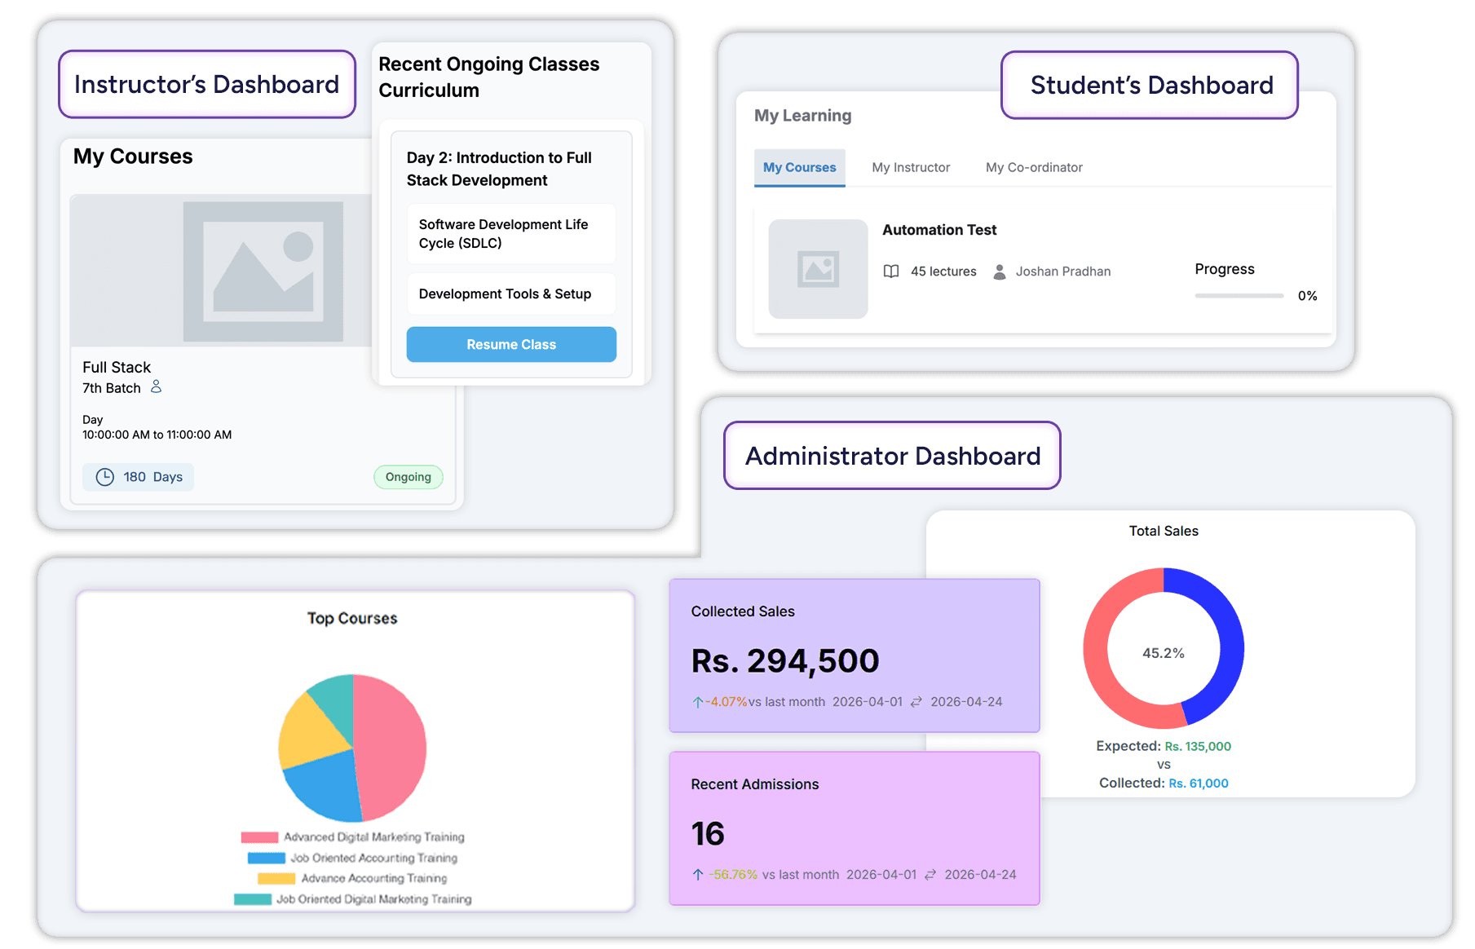The image size is (1475, 949).
Task: Switch to the My Instructor tab
Action: point(911,167)
